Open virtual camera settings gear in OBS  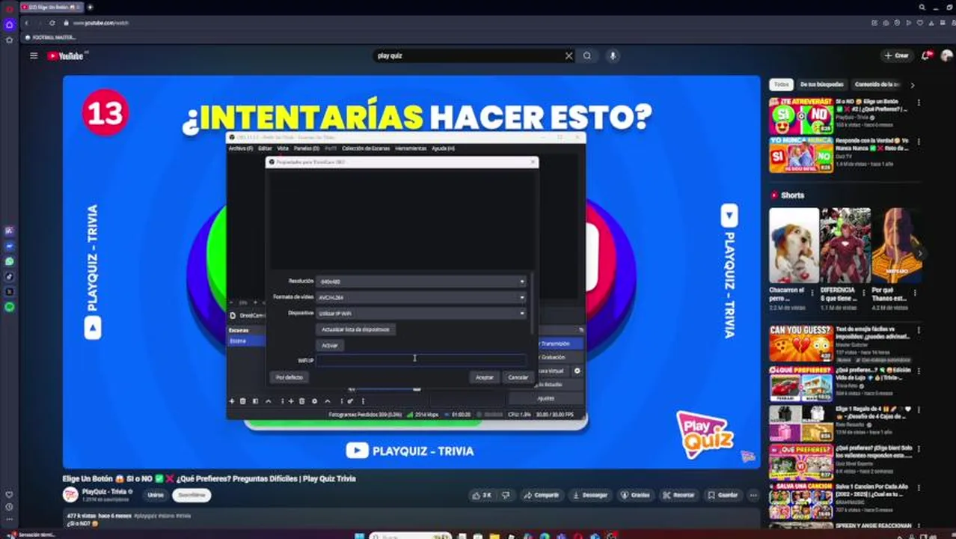577,371
